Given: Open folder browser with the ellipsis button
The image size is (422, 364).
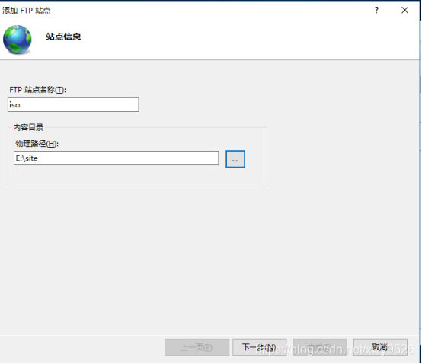Looking at the screenshot, I should (235, 159).
